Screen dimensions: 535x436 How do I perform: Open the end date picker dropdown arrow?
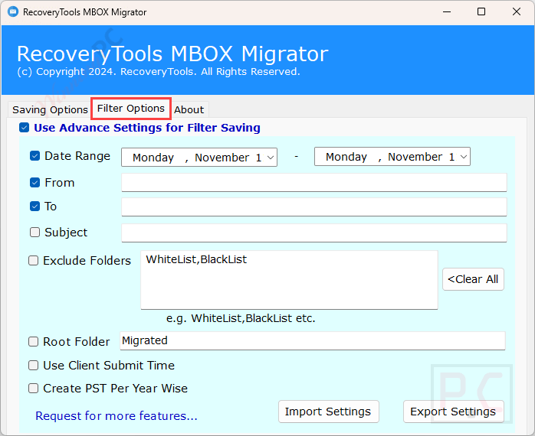(x=464, y=157)
